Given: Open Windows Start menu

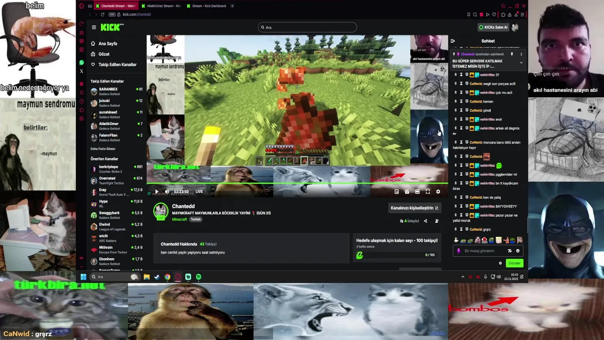Looking at the screenshot, I should tap(83, 277).
